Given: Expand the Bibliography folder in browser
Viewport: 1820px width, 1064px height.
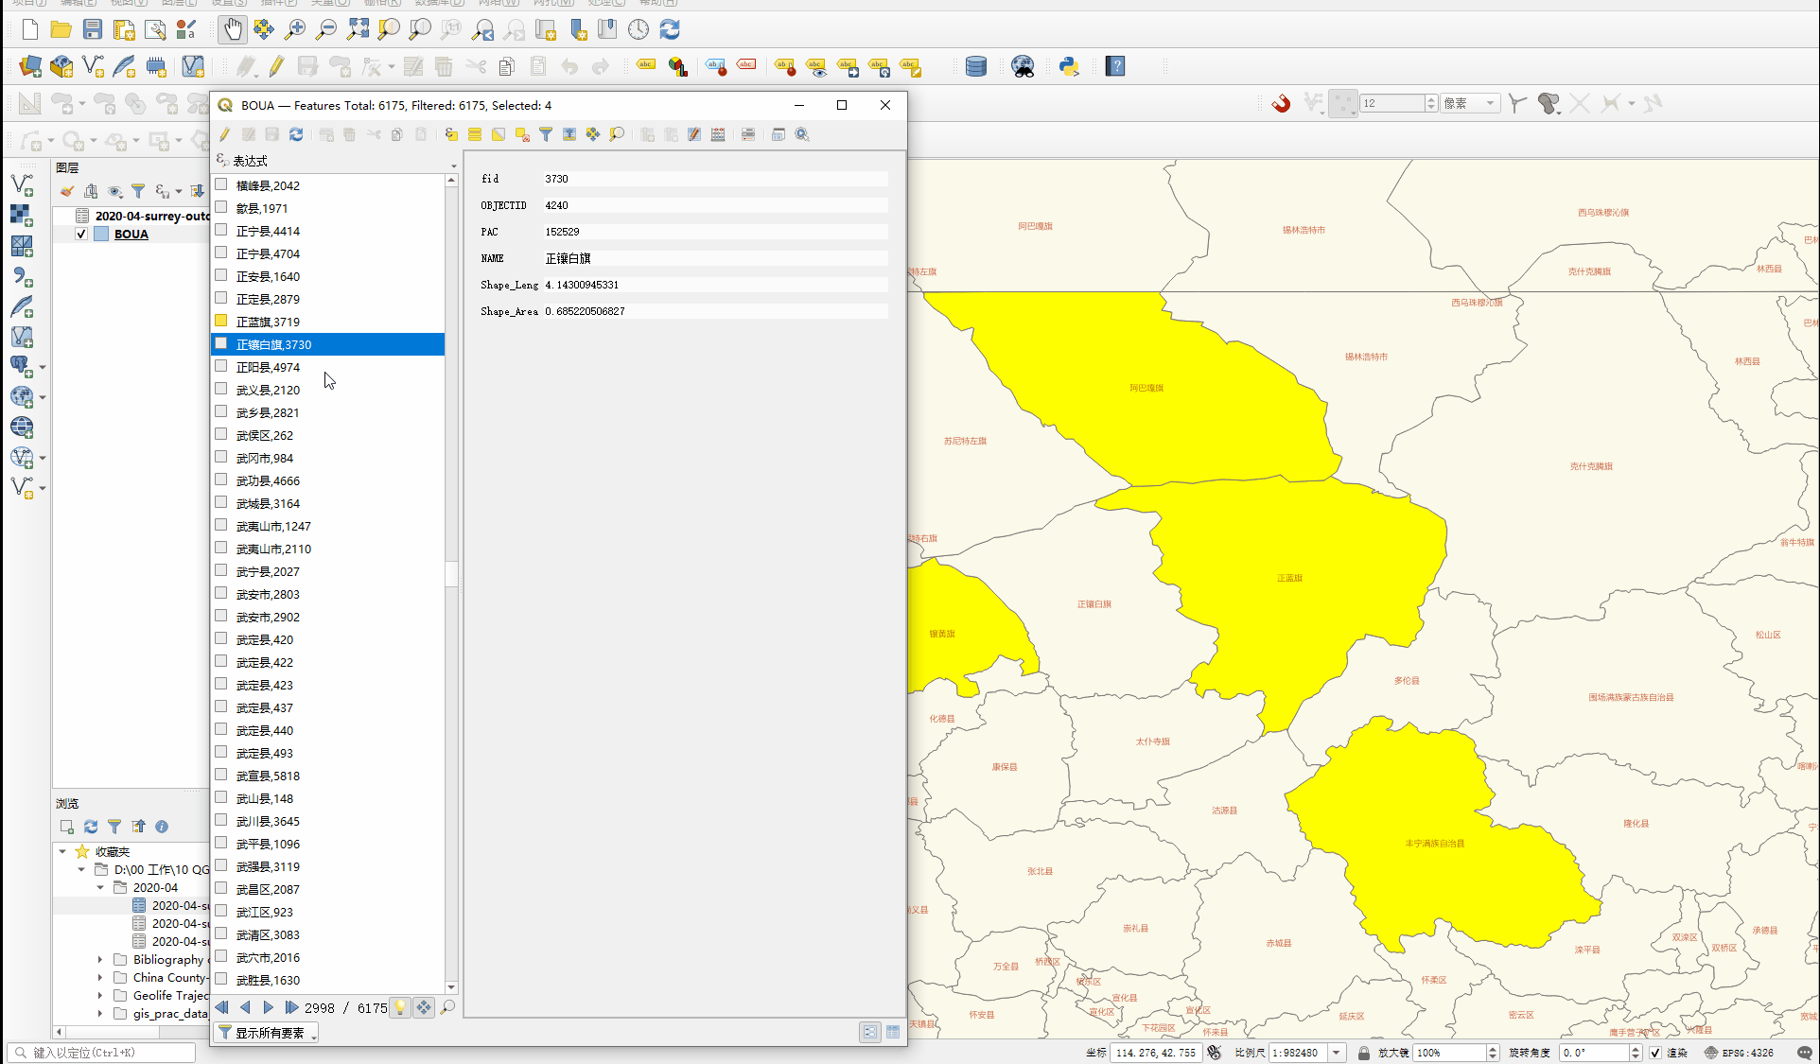Looking at the screenshot, I should pyautogui.click(x=100, y=959).
